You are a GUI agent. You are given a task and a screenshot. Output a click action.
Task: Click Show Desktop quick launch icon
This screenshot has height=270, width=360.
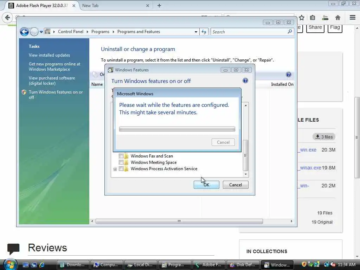point(26,265)
